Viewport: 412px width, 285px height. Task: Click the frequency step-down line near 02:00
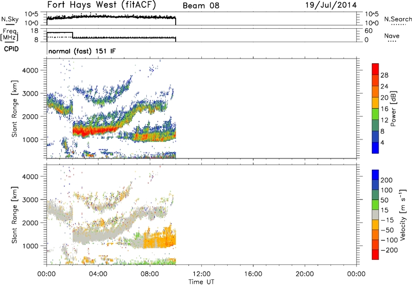73,35
